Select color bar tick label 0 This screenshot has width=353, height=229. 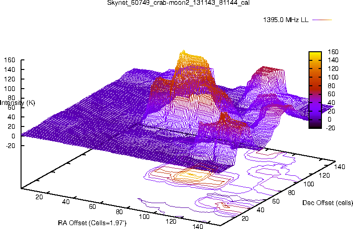point(330,119)
